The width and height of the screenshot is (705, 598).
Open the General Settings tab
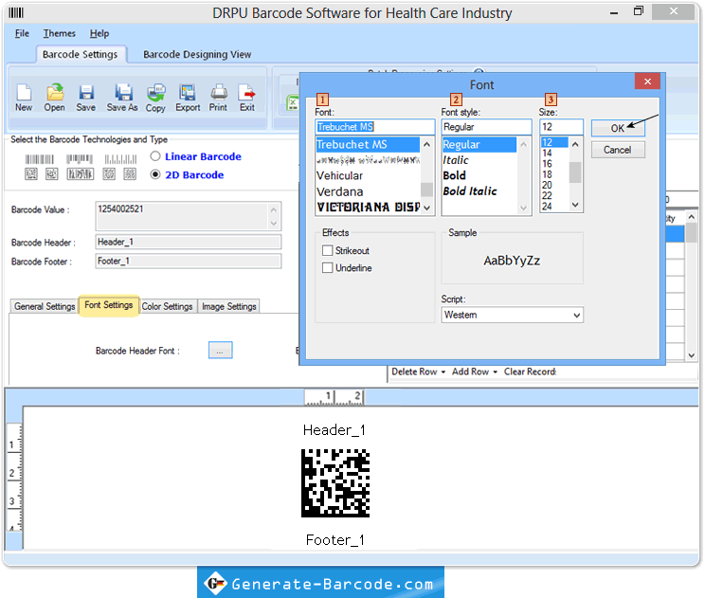[45, 306]
